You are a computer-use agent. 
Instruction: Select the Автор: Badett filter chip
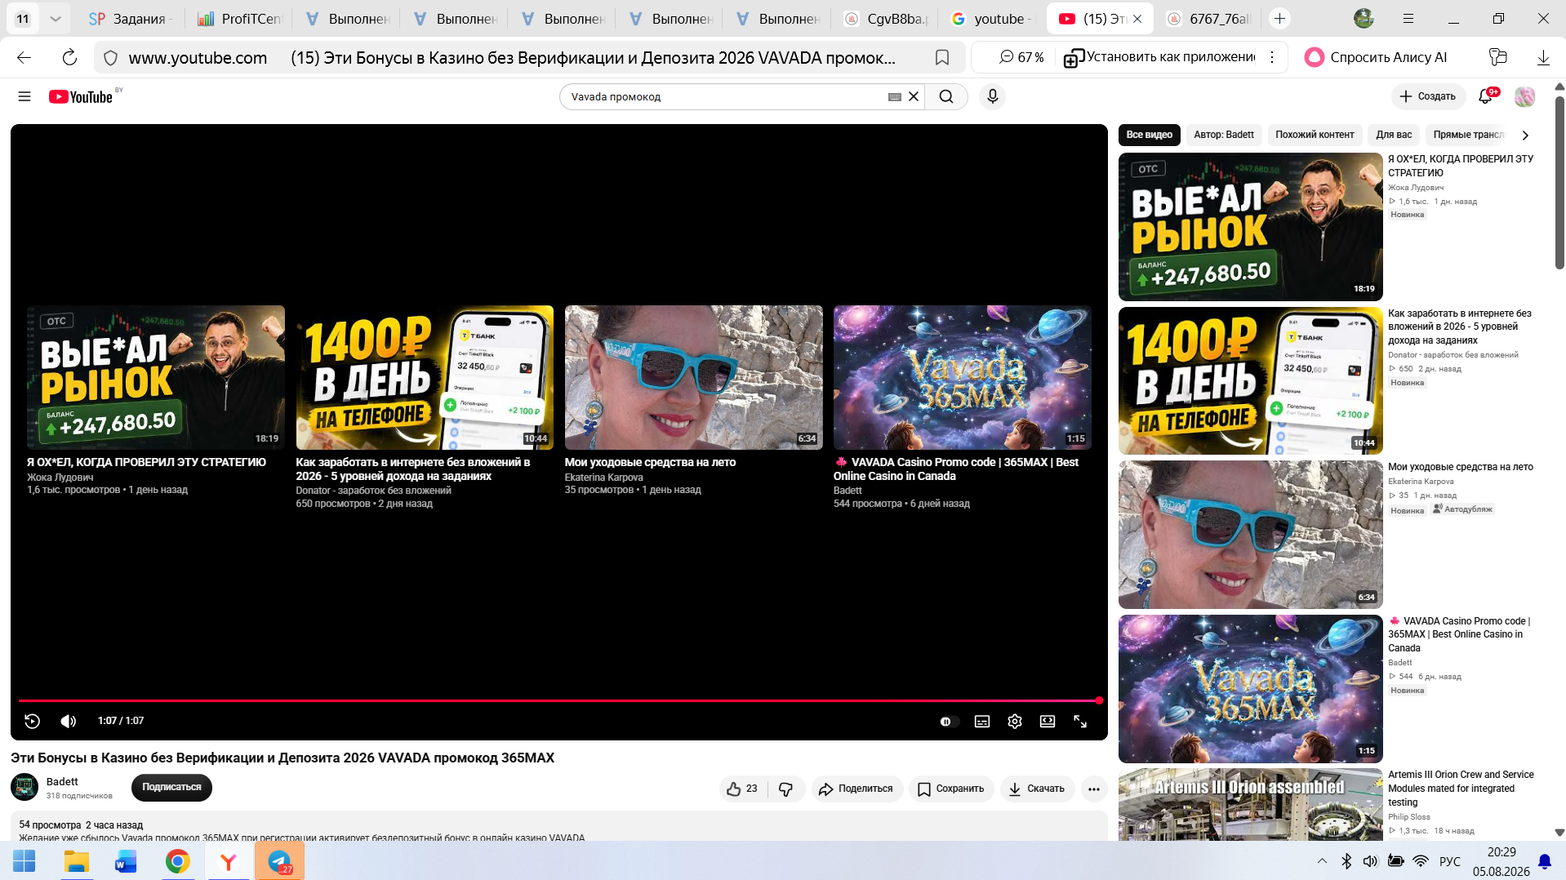[x=1223, y=135]
